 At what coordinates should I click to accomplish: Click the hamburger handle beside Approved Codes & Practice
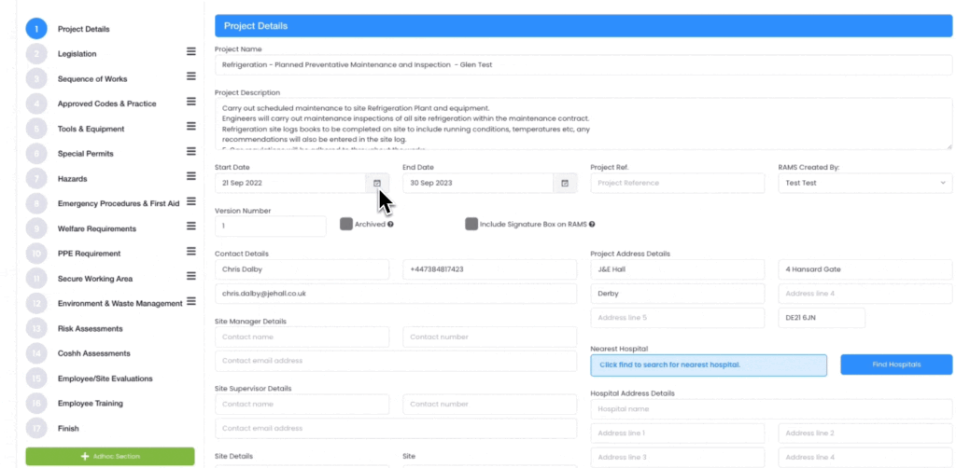point(190,101)
